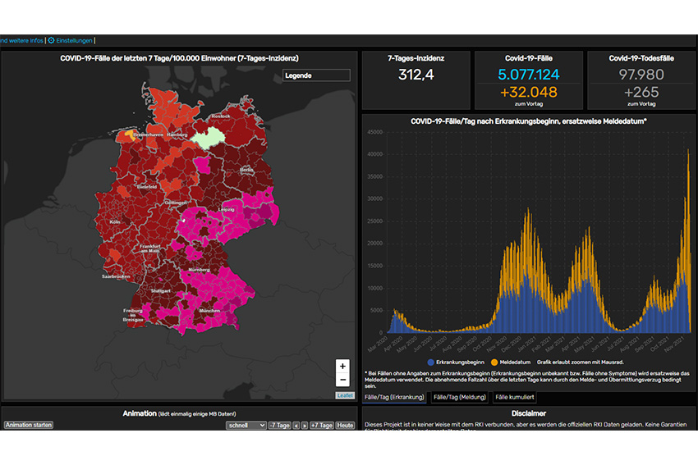Expand the Legende box on the map
The height and width of the screenshot is (465, 698).
pyautogui.click(x=316, y=75)
